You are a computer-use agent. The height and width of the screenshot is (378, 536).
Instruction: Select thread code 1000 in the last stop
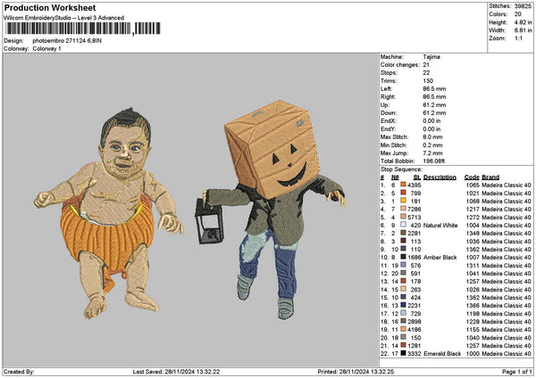pyautogui.click(x=473, y=354)
